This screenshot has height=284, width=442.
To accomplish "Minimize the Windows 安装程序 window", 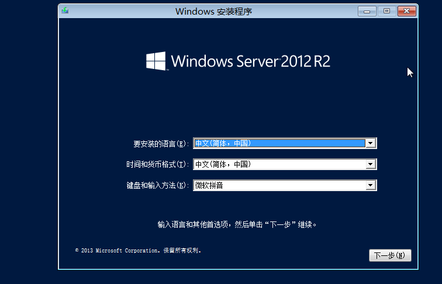I will (367, 11).
